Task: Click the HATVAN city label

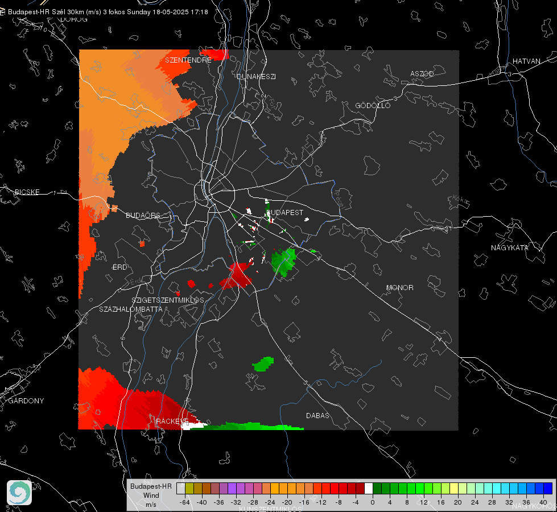Action: [526, 61]
